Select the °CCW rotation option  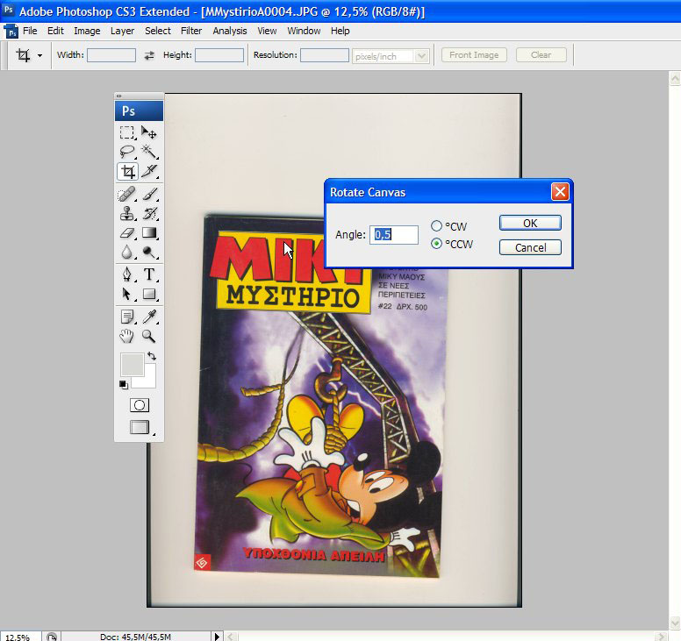[x=436, y=244]
